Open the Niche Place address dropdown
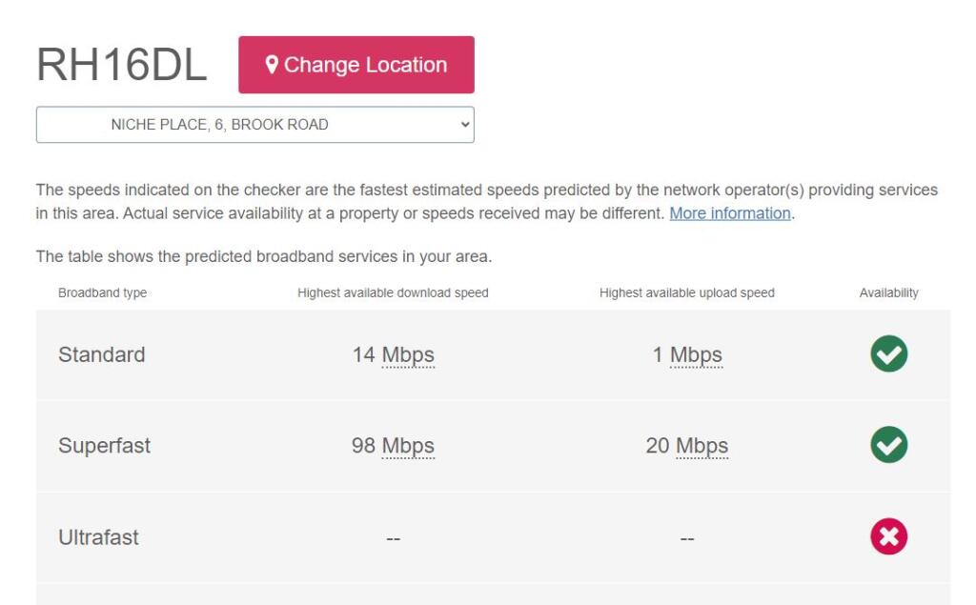Viewport: 976px width, 605px height. coord(254,125)
